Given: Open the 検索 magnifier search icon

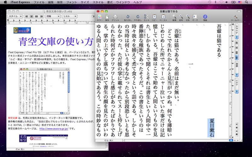Looking at the screenshot, I should click(x=174, y=17).
